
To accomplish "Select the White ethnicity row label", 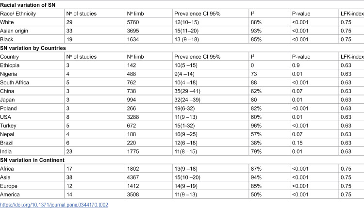I will coord(7,22).
